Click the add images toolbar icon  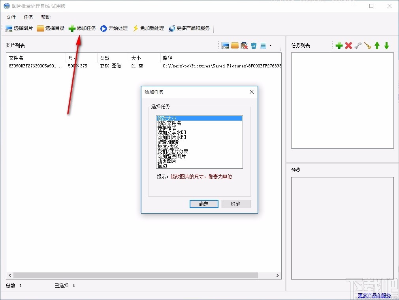[225, 45]
